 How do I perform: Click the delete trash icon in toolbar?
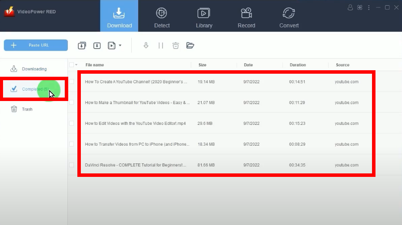176,46
